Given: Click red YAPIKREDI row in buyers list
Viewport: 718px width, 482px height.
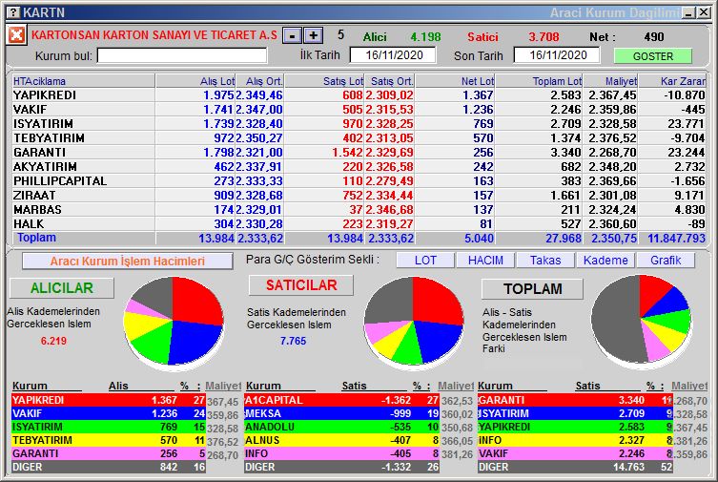Looking at the screenshot, I should pos(109,400).
